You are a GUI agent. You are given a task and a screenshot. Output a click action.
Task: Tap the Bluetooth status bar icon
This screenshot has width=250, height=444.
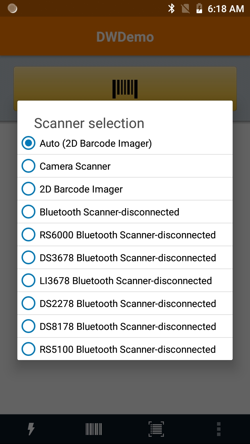[171, 8]
